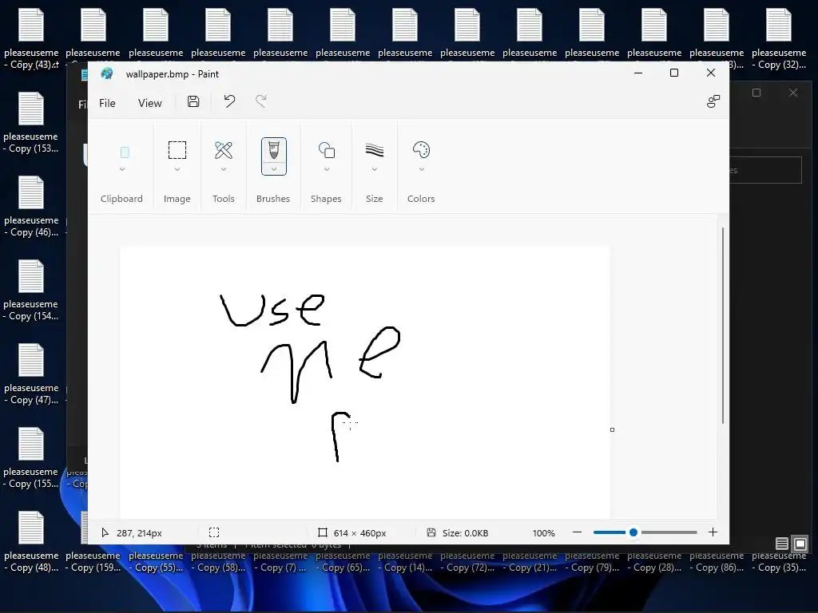
Task: Select desktop file pleaseuseme - Copy (55)
Action: point(156,561)
